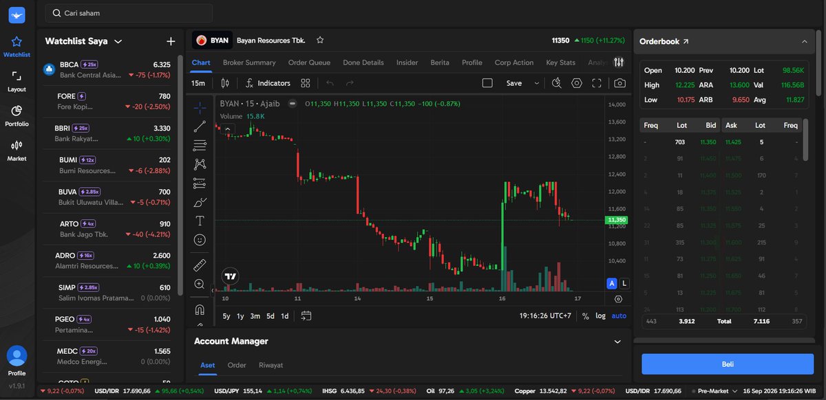Open chart timezone settings target icon
Screen dimensions: 826x400
coord(618,299)
